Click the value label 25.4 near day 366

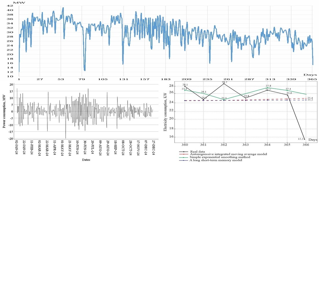(309, 98)
